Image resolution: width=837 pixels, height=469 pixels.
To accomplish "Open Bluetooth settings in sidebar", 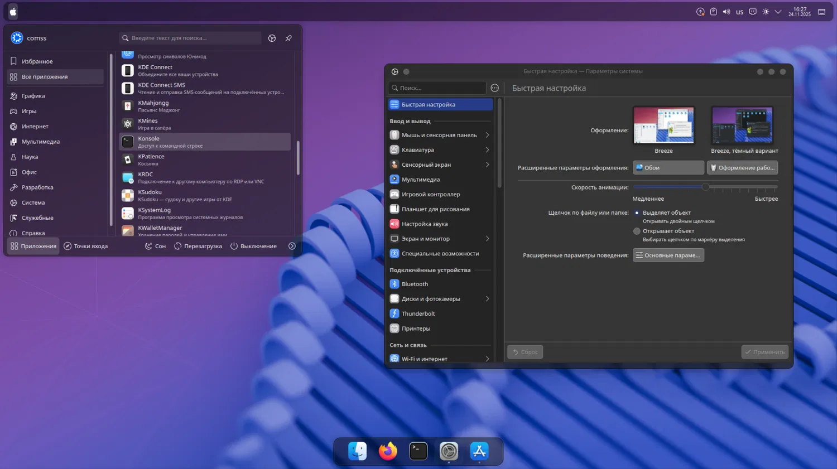I will (x=415, y=284).
